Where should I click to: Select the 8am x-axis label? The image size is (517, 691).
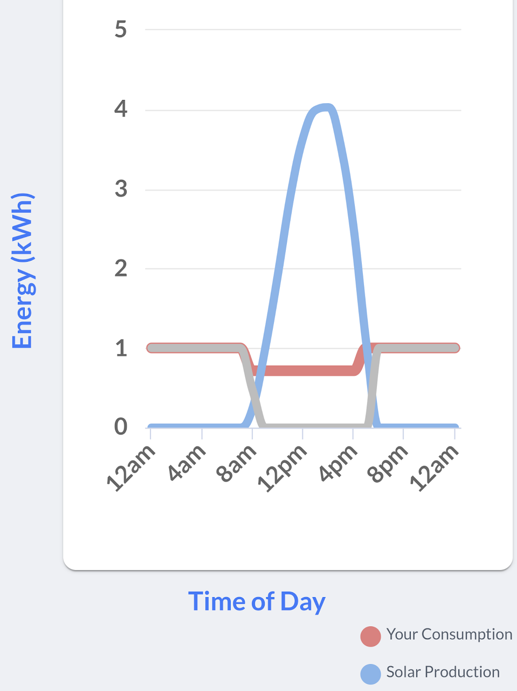[x=236, y=463]
